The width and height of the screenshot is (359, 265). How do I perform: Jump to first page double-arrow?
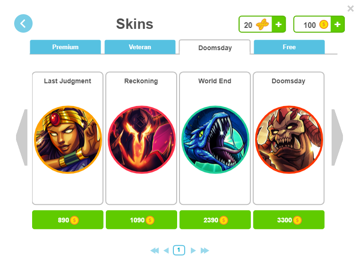154,250
